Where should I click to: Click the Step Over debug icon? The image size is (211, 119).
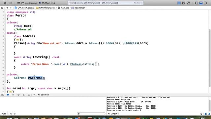[x=18, y=95]
